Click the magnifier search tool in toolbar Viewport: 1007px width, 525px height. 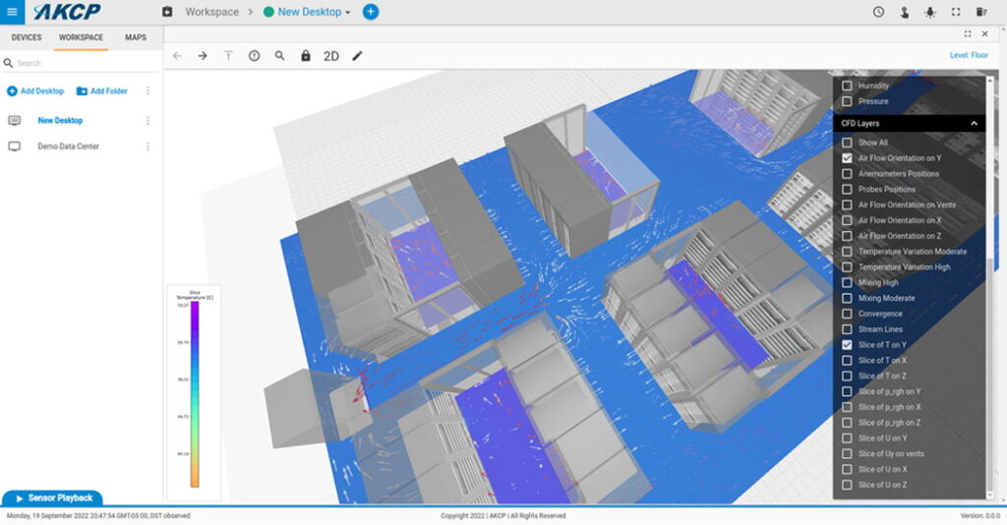(280, 56)
